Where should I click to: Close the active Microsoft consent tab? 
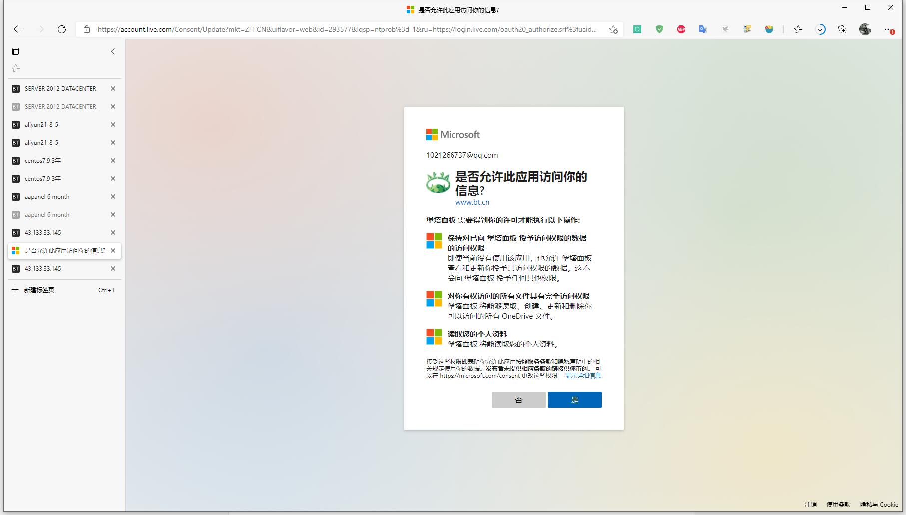[113, 250]
